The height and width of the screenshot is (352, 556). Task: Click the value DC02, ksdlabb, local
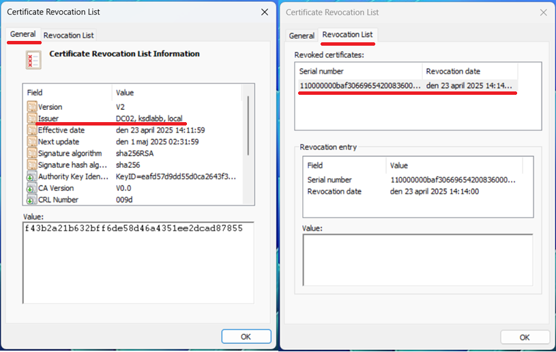click(149, 119)
